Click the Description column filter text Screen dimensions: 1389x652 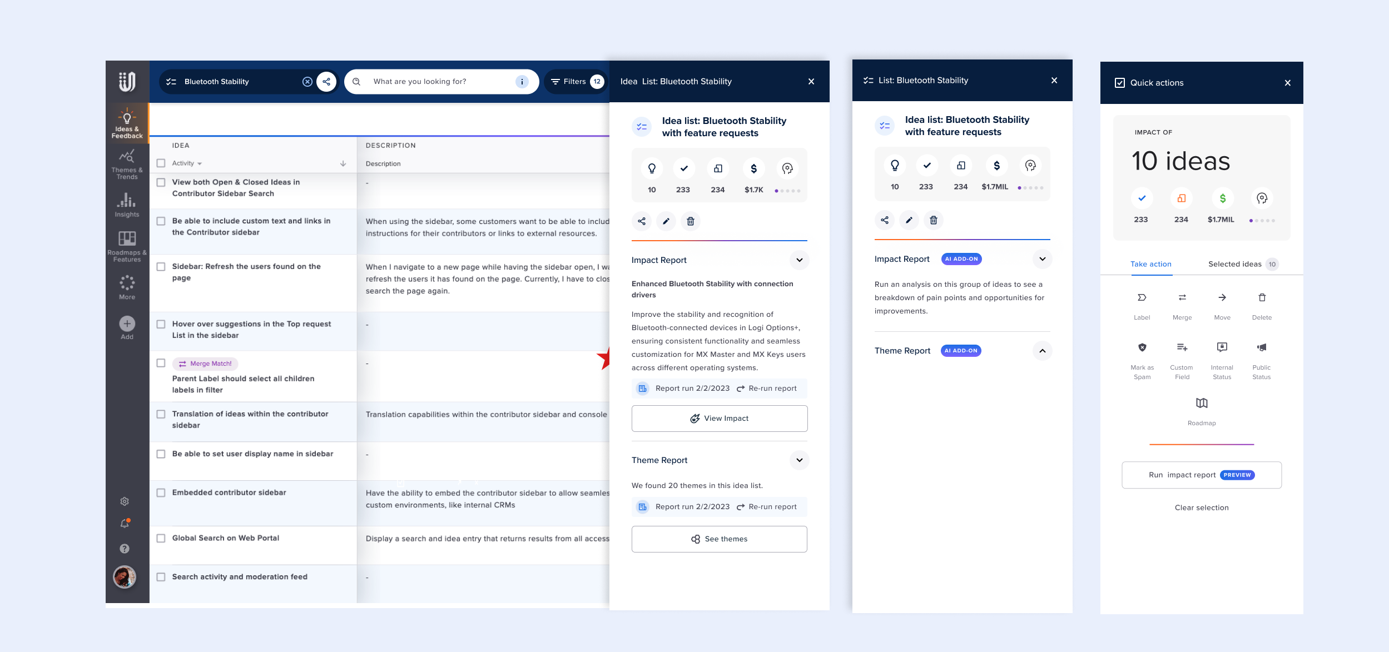point(383,164)
